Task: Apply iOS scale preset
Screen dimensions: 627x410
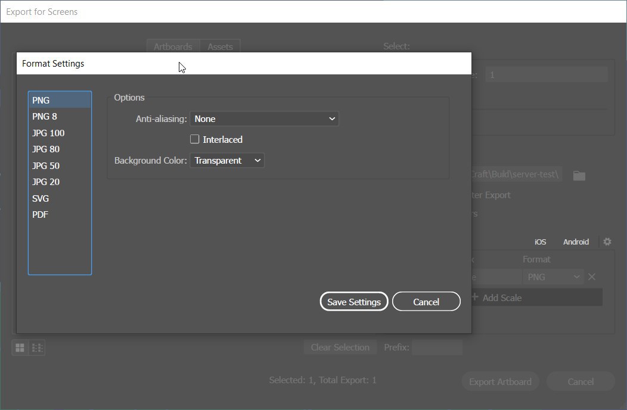Action: pos(540,242)
